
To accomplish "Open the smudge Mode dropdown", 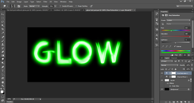I will pos(34,6).
